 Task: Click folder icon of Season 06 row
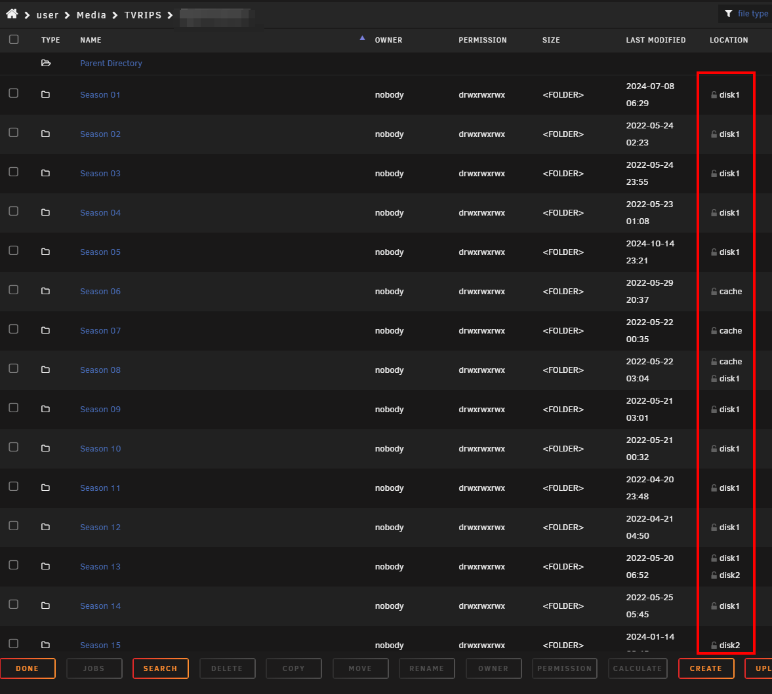tap(45, 291)
